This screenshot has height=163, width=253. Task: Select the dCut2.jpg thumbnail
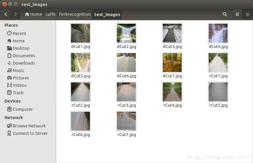click(126, 33)
